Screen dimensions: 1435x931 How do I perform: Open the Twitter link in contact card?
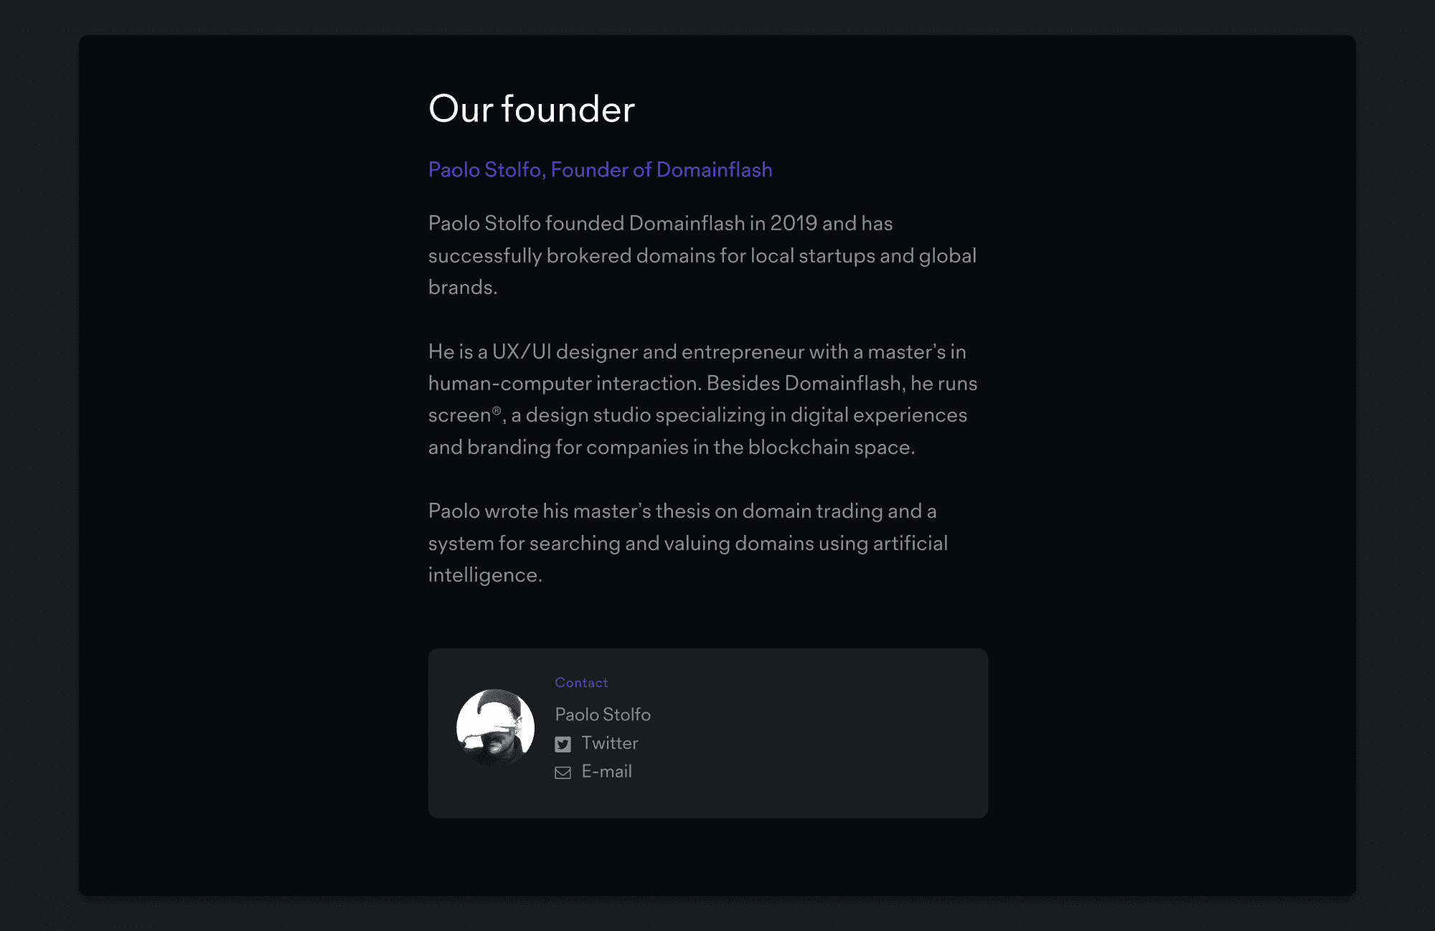[x=609, y=743]
